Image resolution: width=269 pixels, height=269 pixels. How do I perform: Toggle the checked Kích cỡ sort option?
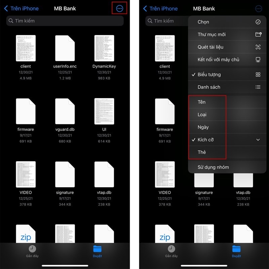[205, 140]
